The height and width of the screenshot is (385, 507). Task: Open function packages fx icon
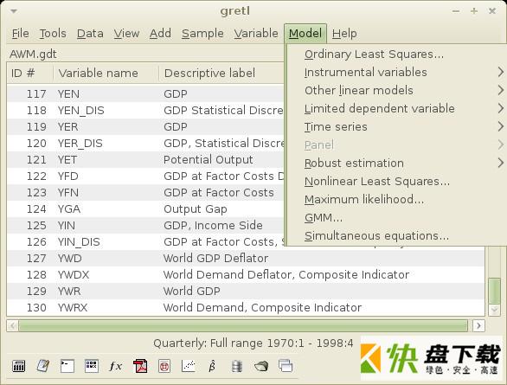click(116, 366)
